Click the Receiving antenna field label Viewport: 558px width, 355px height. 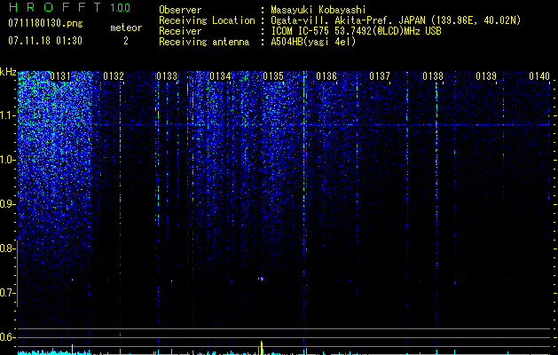coord(204,42)
